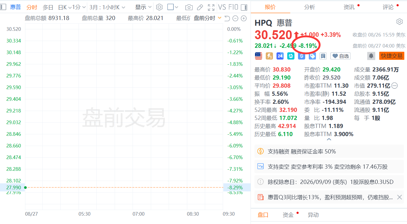
Task: Click the 盘前总额 8931.18 value
Action: click(x=59, y=18)
